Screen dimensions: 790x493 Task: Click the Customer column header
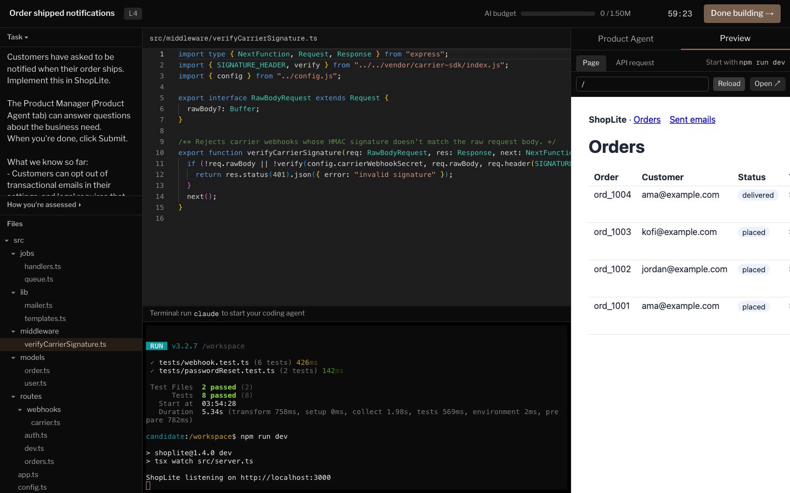pos(663,177)
